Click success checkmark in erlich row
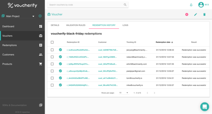The image size is (212, 114). click(60, 64)
